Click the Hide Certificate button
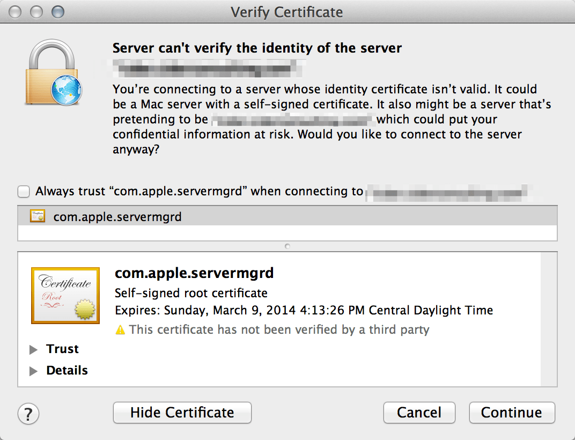Image resolution: width=575 pixels, height=440 pixels. coord(182,413)
